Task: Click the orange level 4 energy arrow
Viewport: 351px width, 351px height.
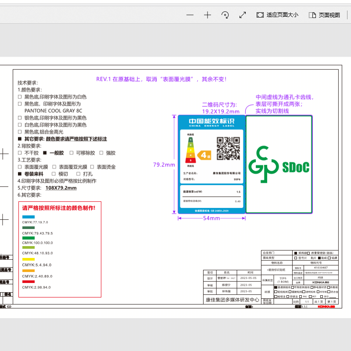Action: pyautogui.click(x=204, y=155)
